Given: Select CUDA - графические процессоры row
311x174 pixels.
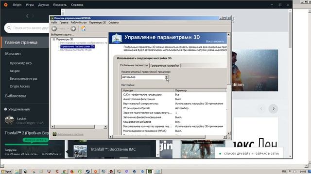Looking at the screenshot, I should [174, 95].
